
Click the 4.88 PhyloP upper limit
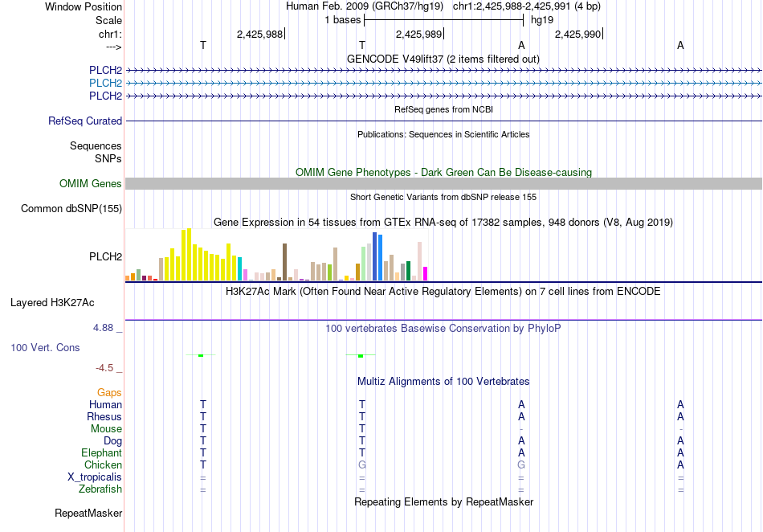pyautogui.click(x=103, y=328)
